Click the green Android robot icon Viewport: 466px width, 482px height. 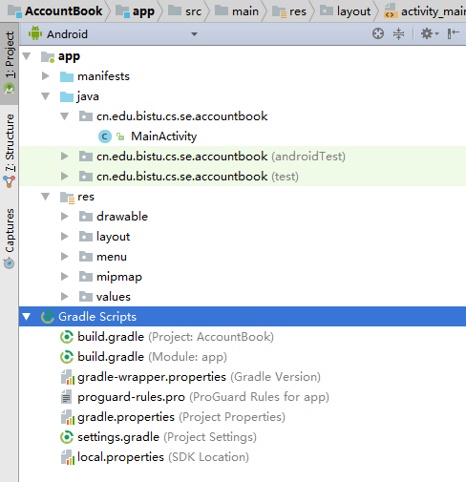pos(35,33)
